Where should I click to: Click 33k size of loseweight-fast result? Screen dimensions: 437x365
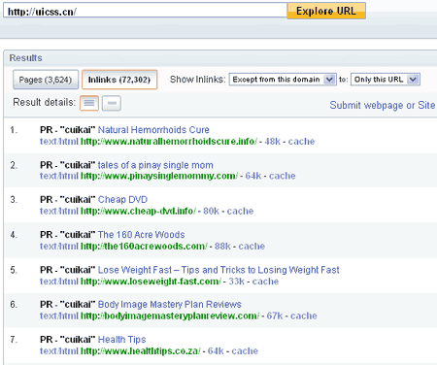[x=236, y=282]
